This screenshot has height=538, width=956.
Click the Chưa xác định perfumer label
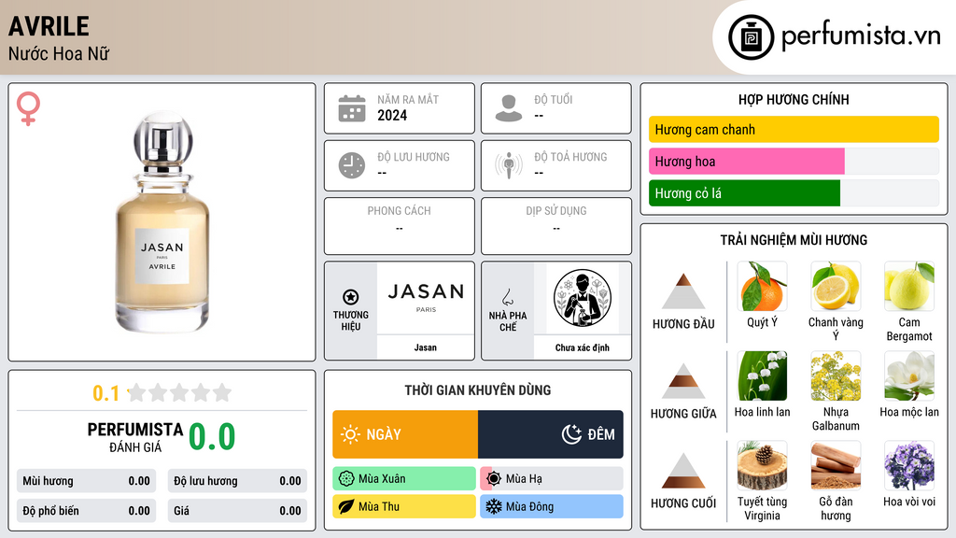coord(583,347)
